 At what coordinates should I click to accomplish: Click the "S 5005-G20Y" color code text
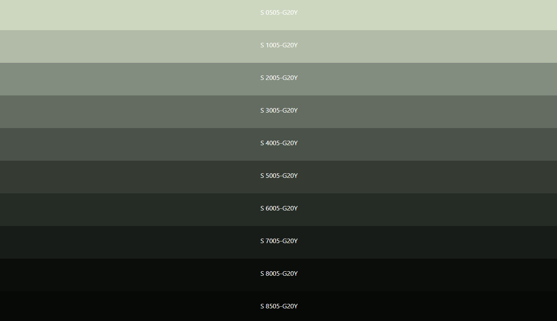click(x=279, y=176)
